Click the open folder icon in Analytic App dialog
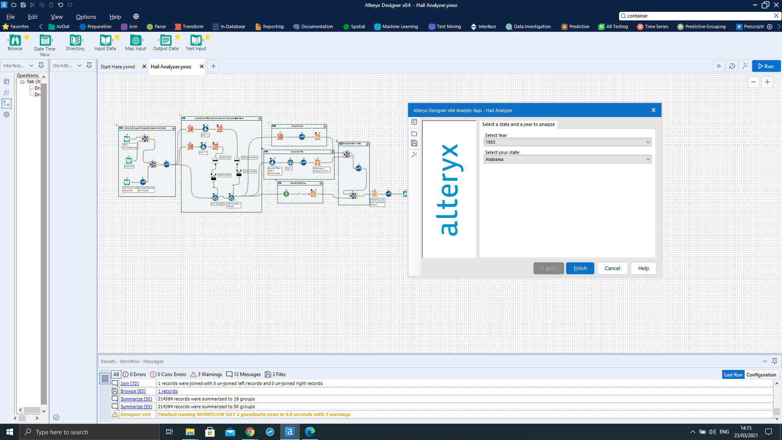This screenshot has height=440, width=782. click(414, 134)
